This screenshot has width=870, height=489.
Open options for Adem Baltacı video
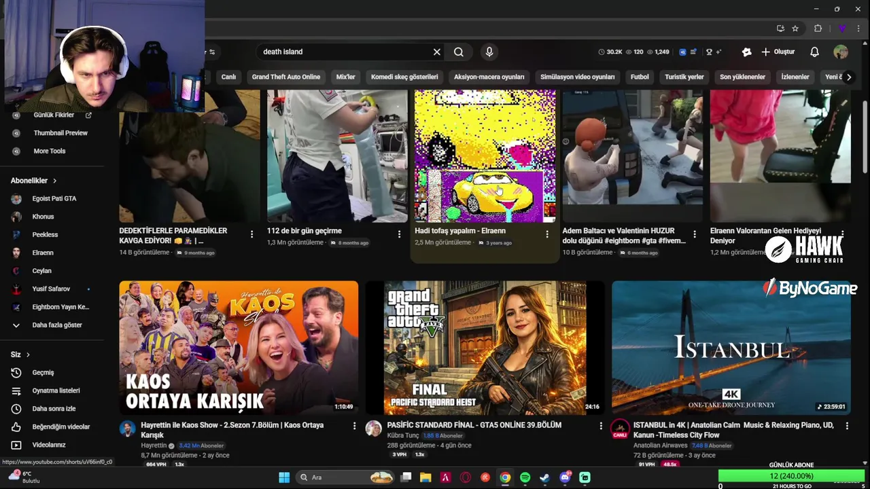[x=695, y=234]
